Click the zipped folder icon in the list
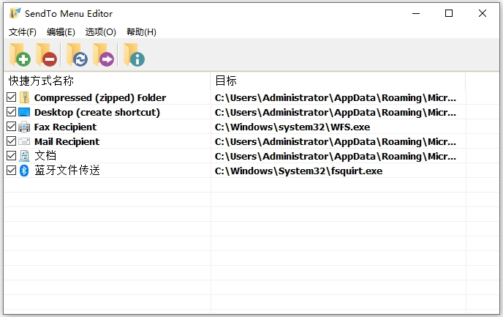The image size is (503, 317). coord(24,97)
